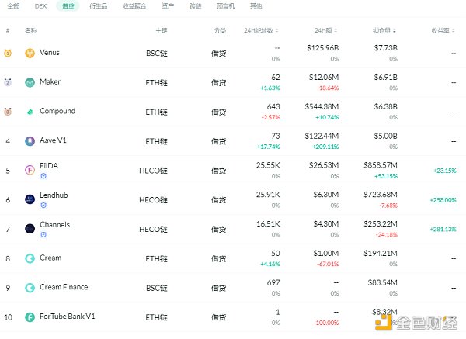
Task: Switch to the DEX tab
Action: [x=40, y=6]
